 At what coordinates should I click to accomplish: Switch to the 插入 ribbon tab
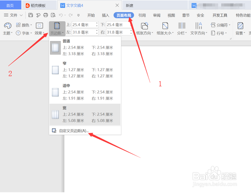[106, 15]
